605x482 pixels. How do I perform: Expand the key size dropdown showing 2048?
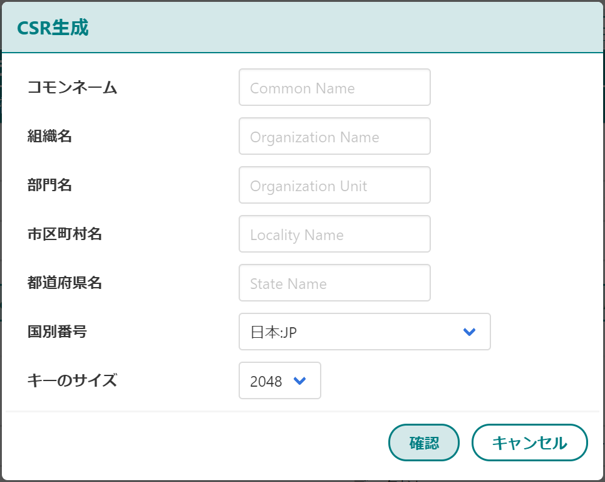[x=280, y=380]
